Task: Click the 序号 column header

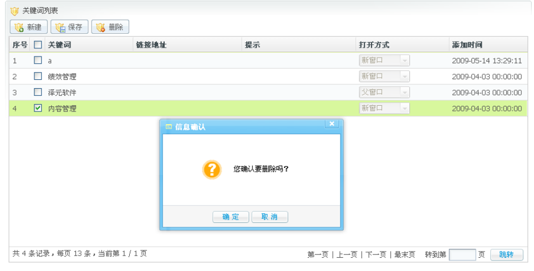Action: coord(20,44)
